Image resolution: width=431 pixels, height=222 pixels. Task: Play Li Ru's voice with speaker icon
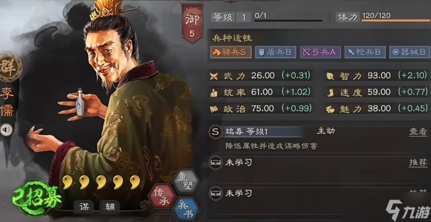(7, 130)
